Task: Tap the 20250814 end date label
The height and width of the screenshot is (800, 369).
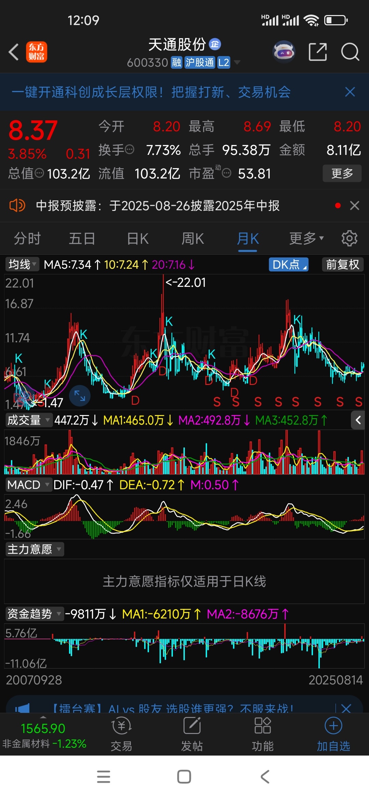Action: [x=336, y=680]
